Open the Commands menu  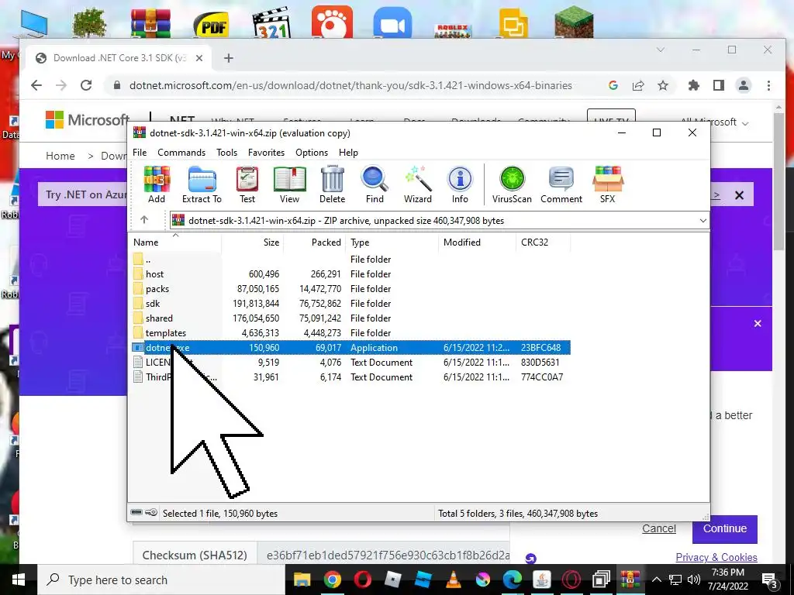pyautogui.click(x=181, y=153)
